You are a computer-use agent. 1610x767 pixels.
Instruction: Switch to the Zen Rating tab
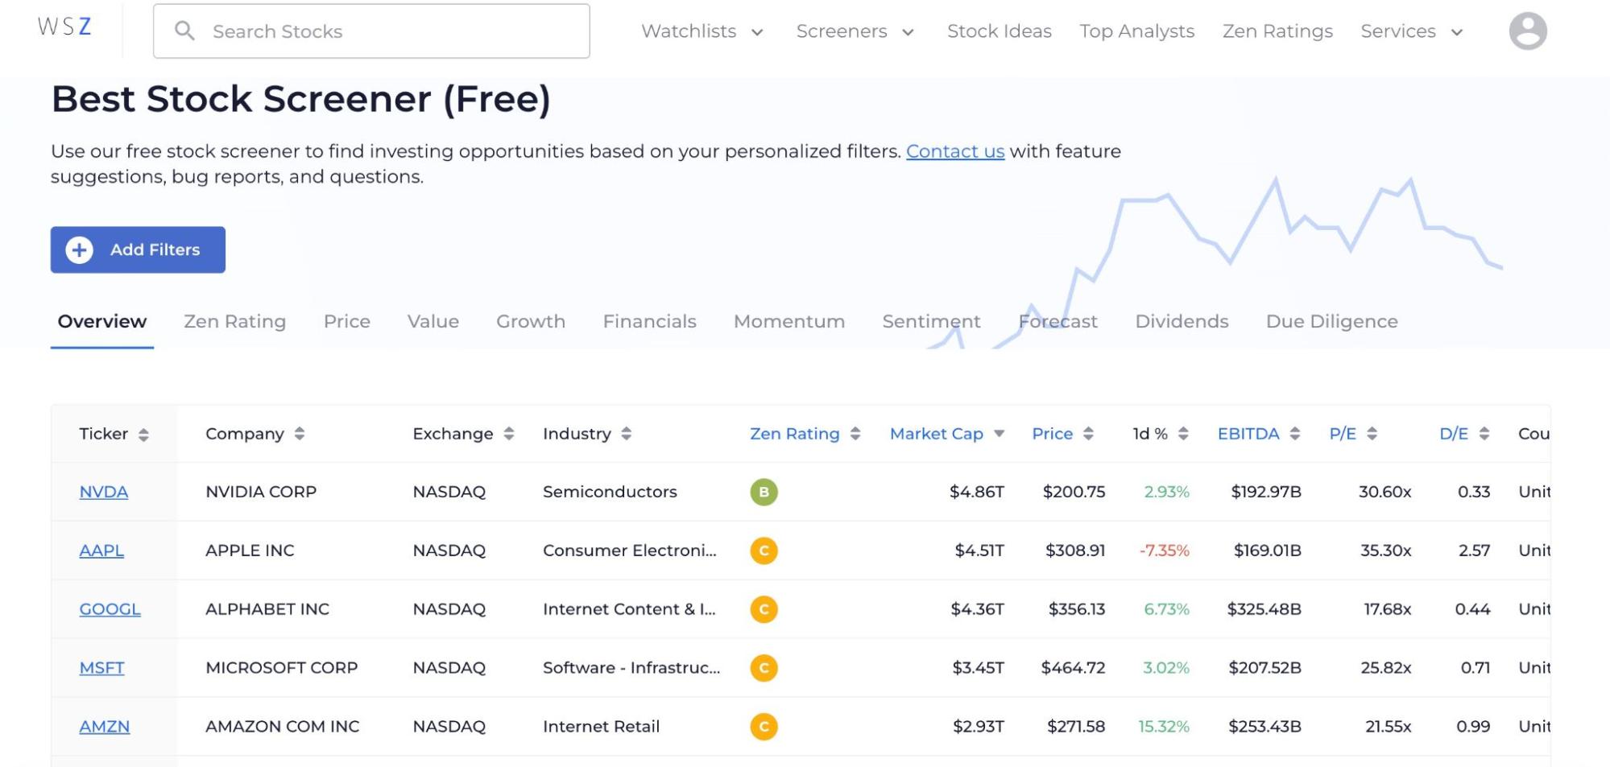pyautogui.click(x=234, y=321)
